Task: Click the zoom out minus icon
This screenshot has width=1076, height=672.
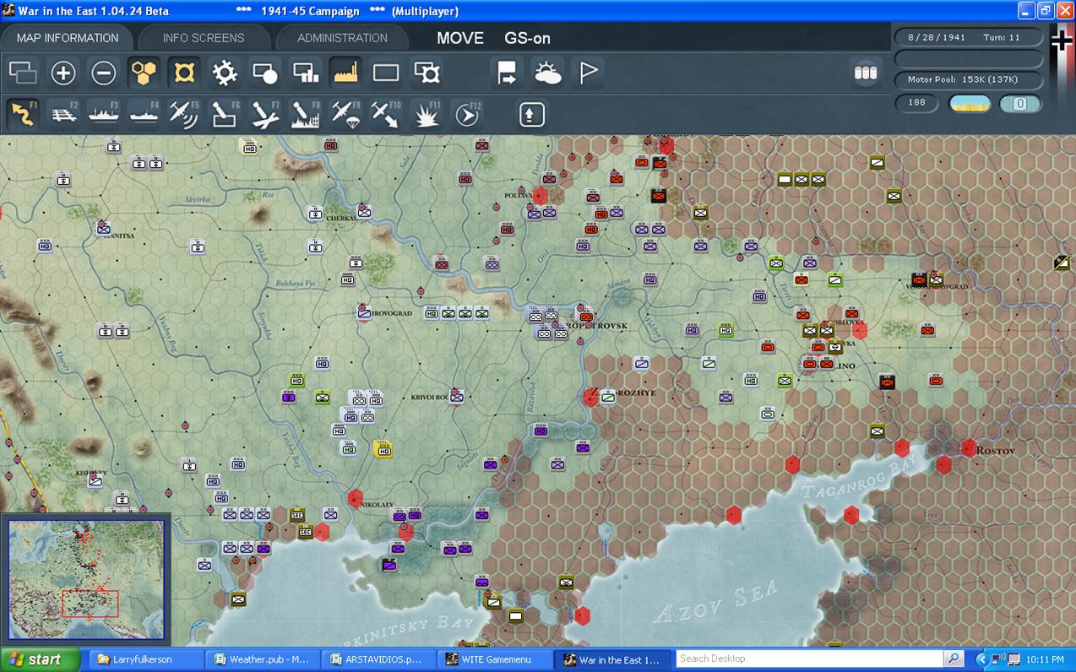Action: click(x=103, y=73)
